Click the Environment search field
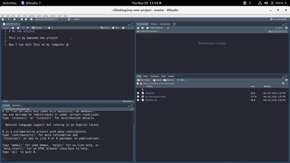Screen dimensions: 290x163 click(278, 31)
